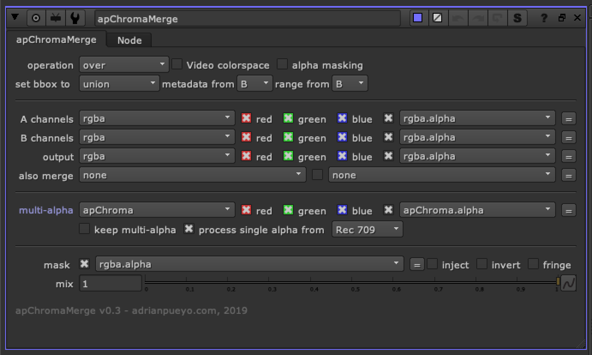Open the set bbox to union dropdown
The image size is (592, 355).
click(119, 84)
